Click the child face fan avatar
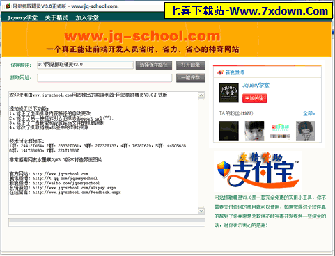This screenshot has height=256, width=335. pyautogui.click(x=254, y=131)
